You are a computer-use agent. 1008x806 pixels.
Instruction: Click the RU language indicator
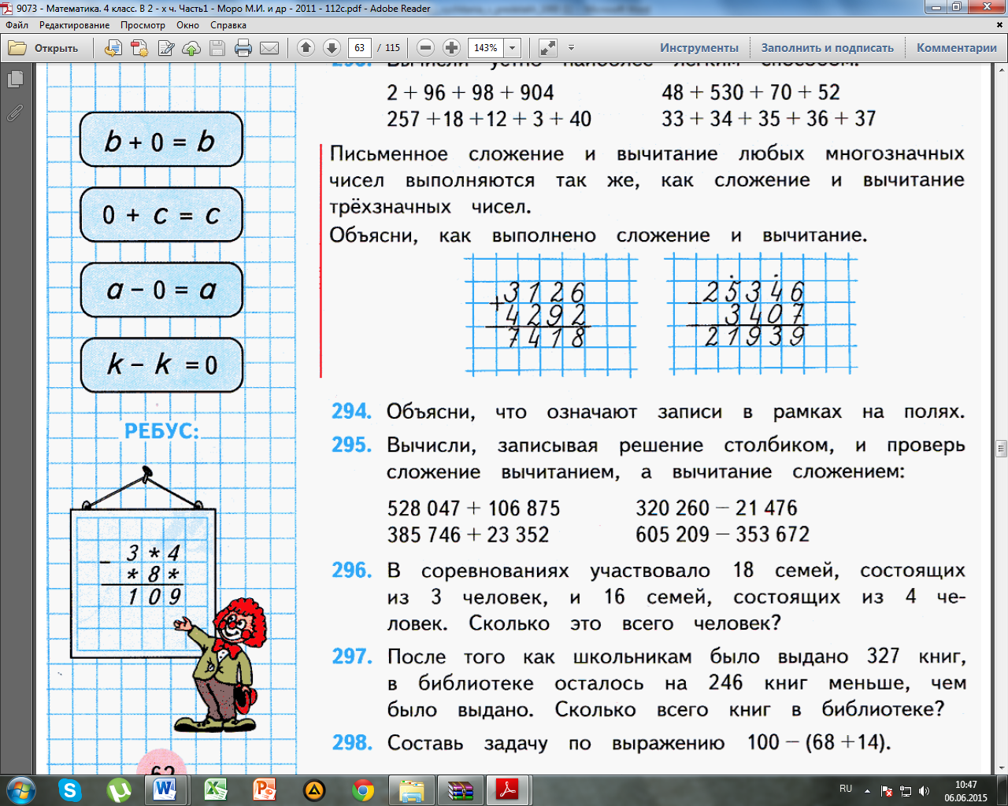point(846,789)
